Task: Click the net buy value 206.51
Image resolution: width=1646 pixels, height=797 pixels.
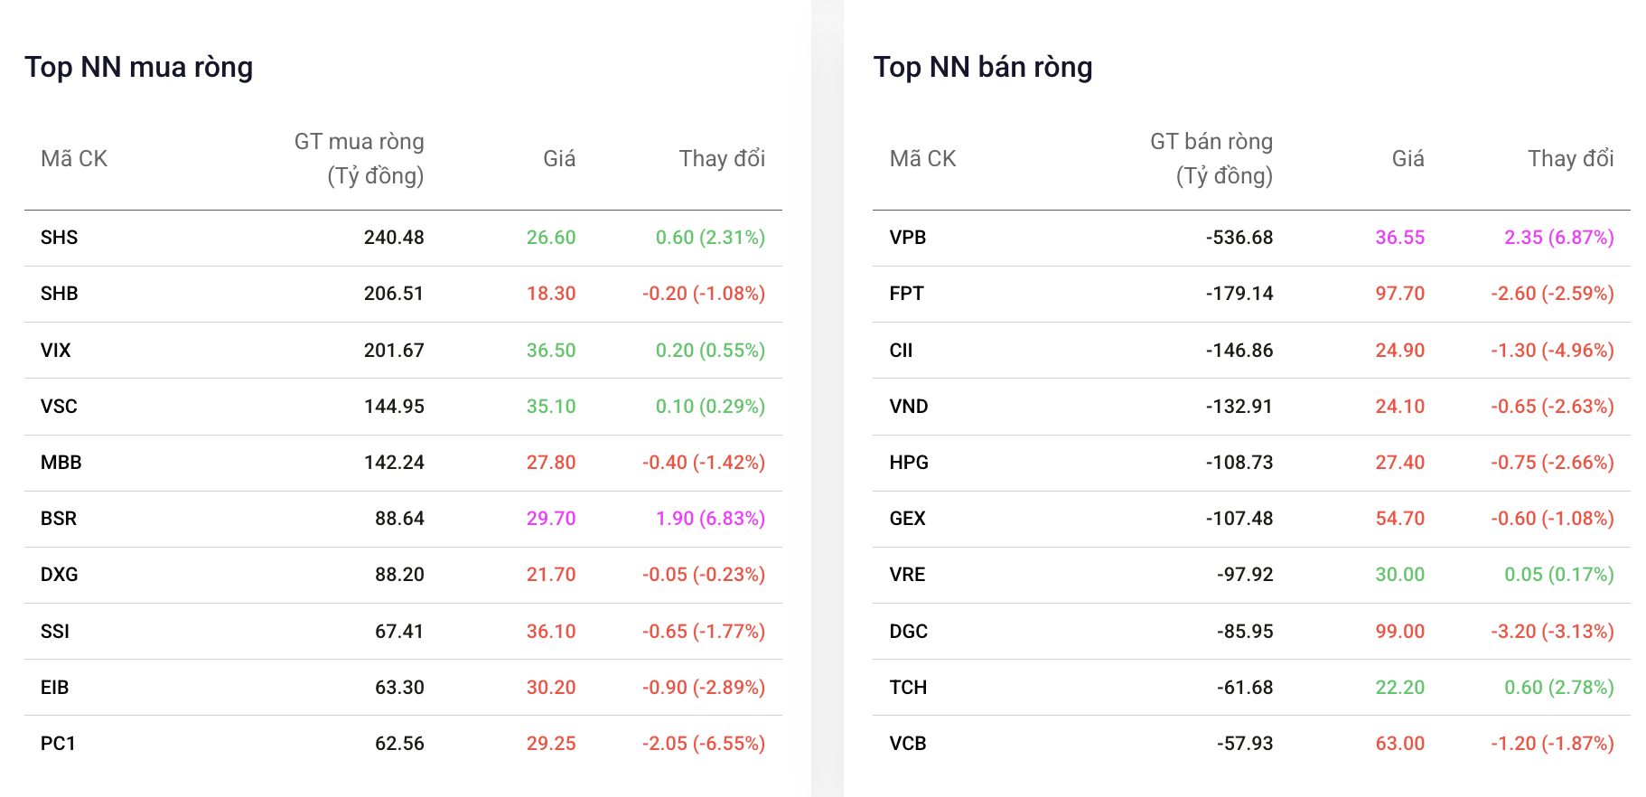Action: click(x=394, y=294)
